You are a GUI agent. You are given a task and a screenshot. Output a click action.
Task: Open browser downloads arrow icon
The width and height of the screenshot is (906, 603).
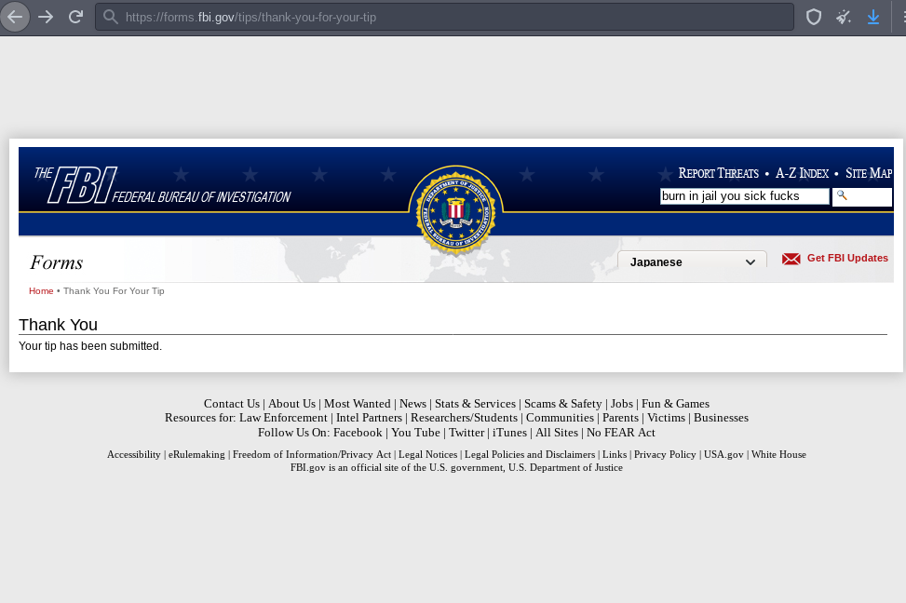873,18
